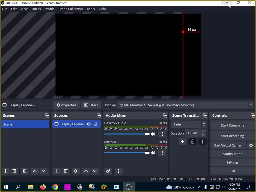Viewport: 256px width, 192px height.
Task: Increase transition duration with up arrow
Action: pyautogui.click(x=203, y=131)
